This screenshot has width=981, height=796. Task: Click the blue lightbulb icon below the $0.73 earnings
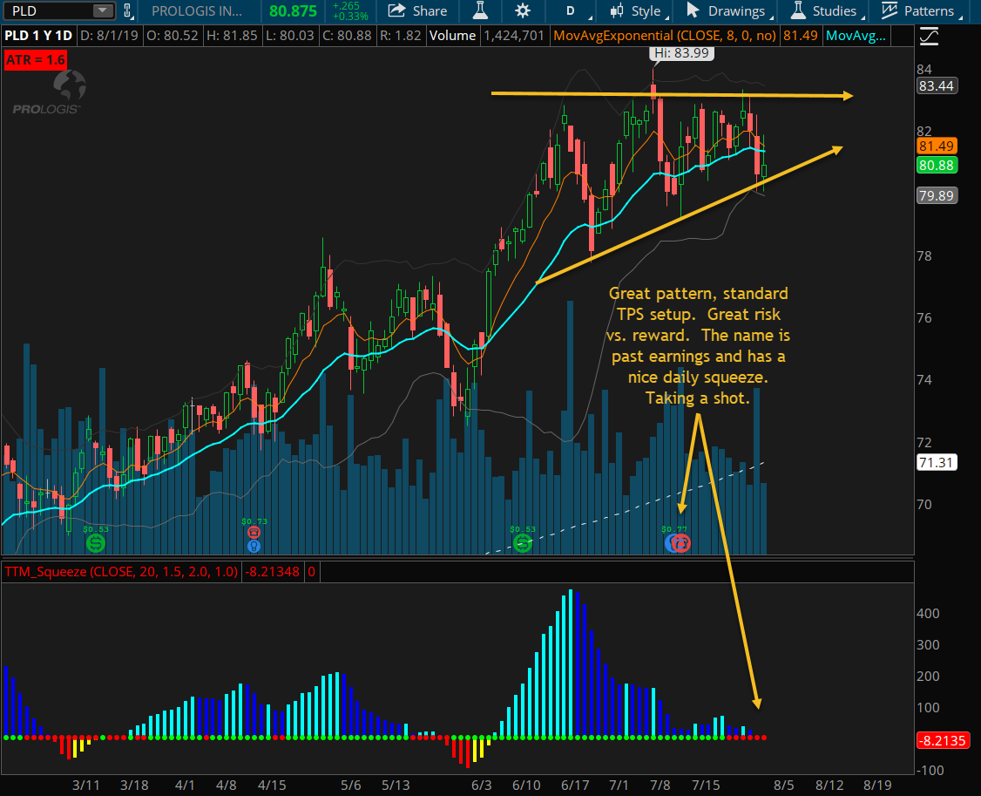(x=254, y=546)
